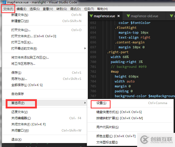This screenshot has width=175, height=147.
Task: Open 键盘快捷方式(K) submenu entry
Action: 130,112
